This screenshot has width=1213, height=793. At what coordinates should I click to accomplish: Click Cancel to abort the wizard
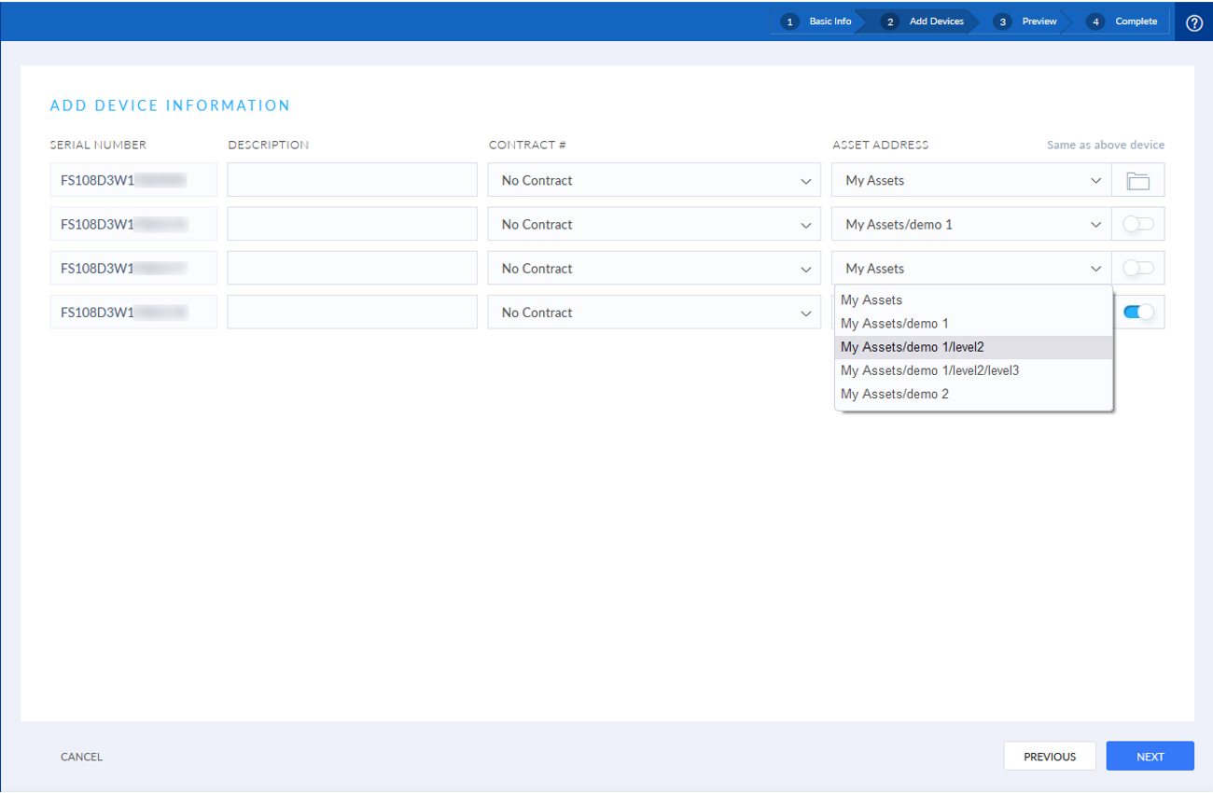81,756
